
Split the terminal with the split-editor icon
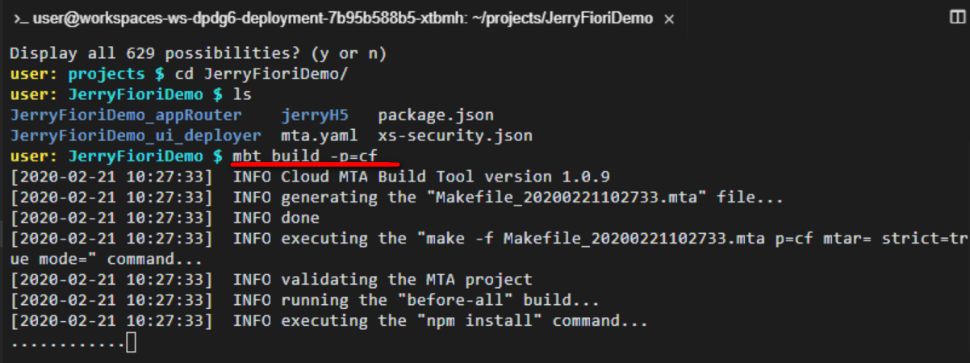point(957,18)
